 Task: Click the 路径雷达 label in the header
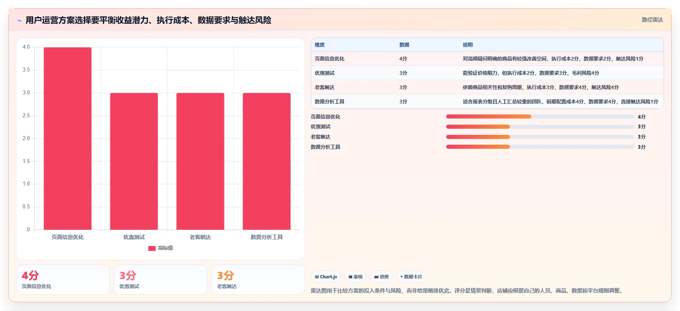pyautogui.click(x=652, y=20)
